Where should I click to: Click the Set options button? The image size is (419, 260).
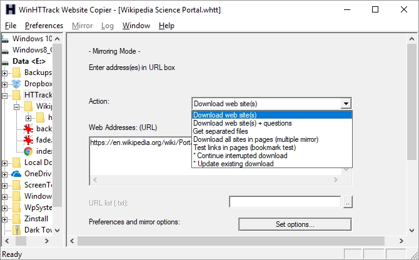(295, 224)
